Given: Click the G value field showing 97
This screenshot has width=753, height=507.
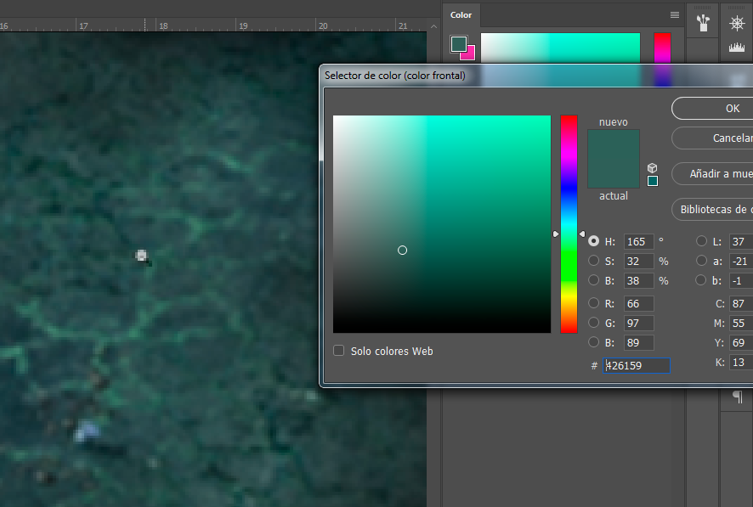Looking at the screenshot, I should (639, 324).
